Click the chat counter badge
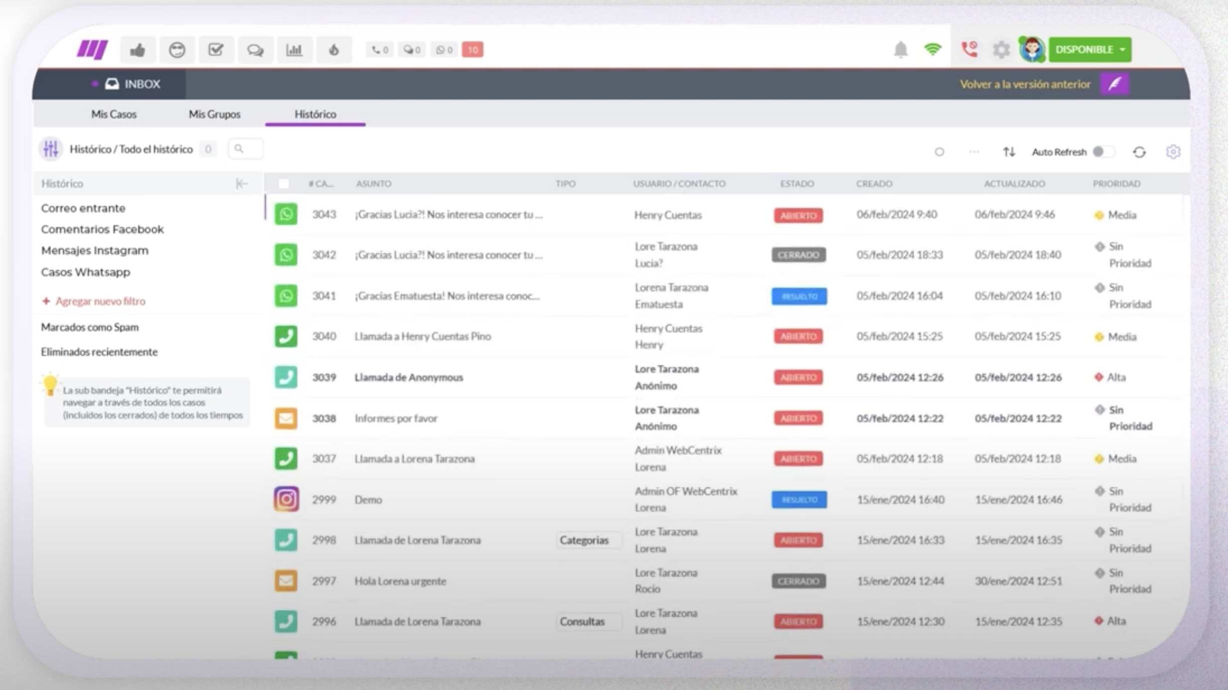Viewport: 1228px width, 690px height. pyautogui.click(x=412, y=50)
